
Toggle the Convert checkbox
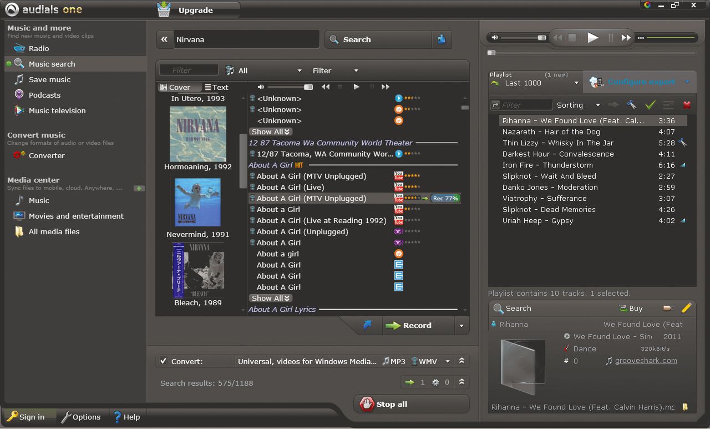pos(163,361)
